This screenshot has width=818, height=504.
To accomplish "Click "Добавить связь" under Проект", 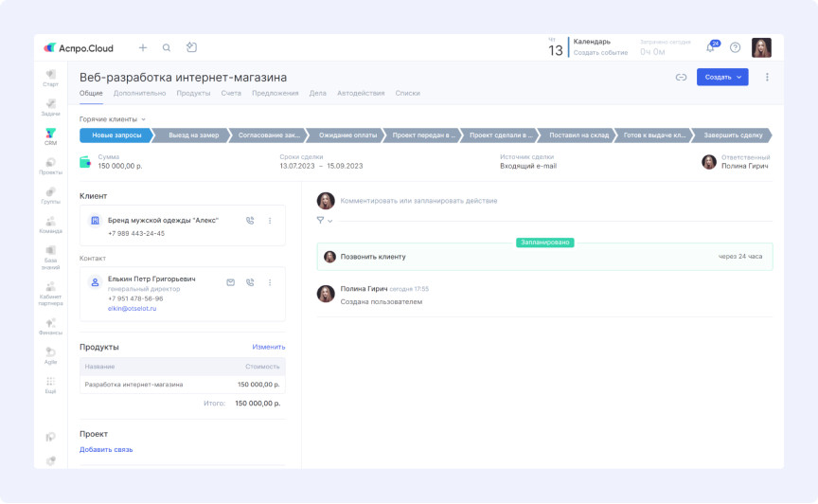I will [x=106, y=449].
